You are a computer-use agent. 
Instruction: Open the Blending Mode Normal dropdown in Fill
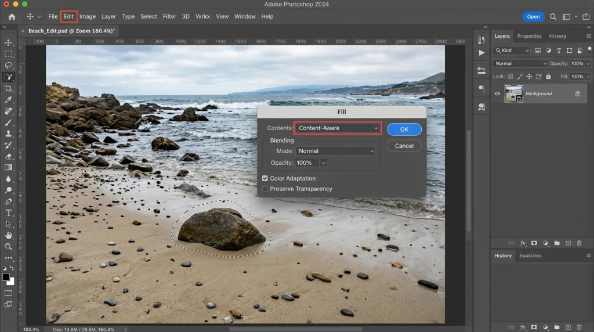click(x=336, y=151)
